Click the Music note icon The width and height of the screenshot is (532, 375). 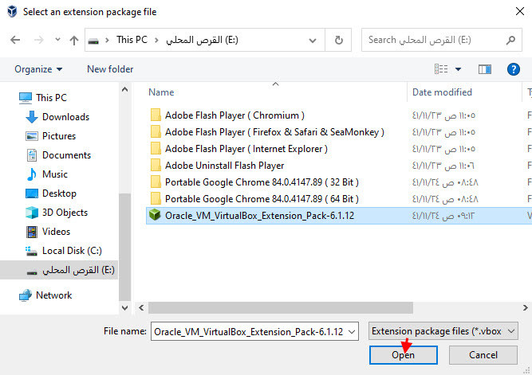[x=32, y=174]
